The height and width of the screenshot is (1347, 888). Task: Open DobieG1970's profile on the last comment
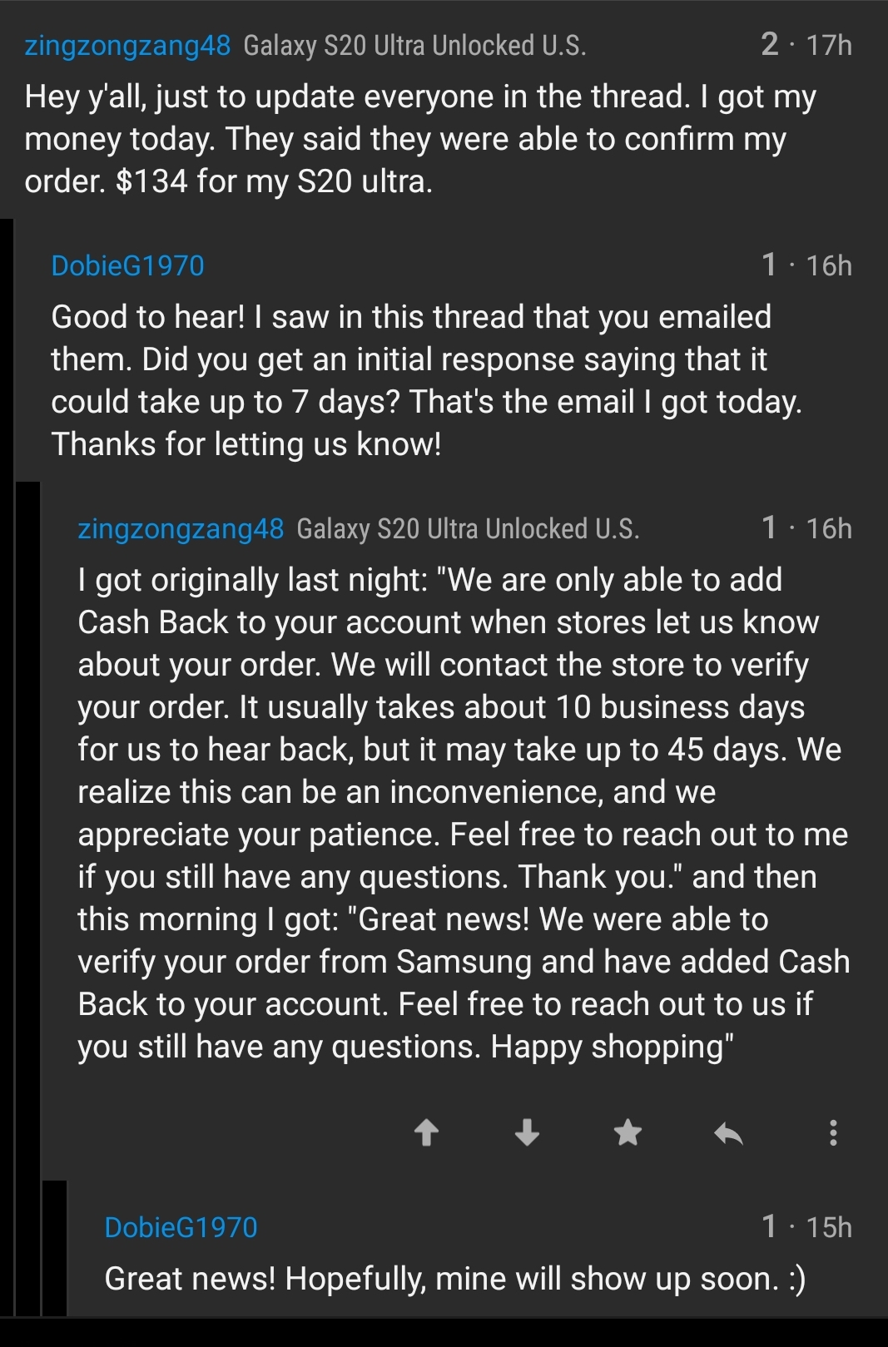point(181,1227)
